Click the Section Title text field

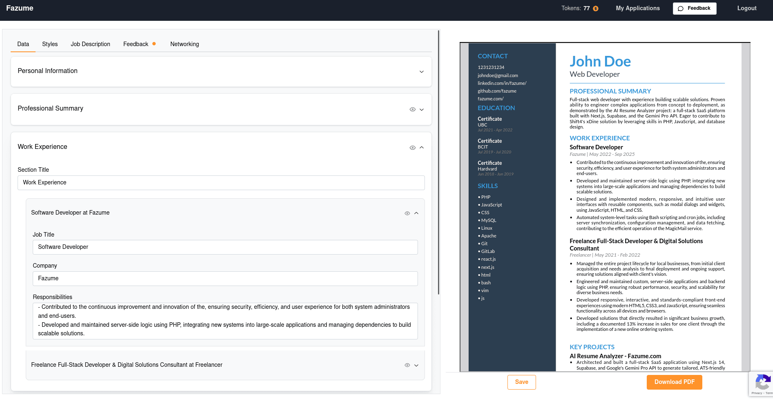pos(221,182)
